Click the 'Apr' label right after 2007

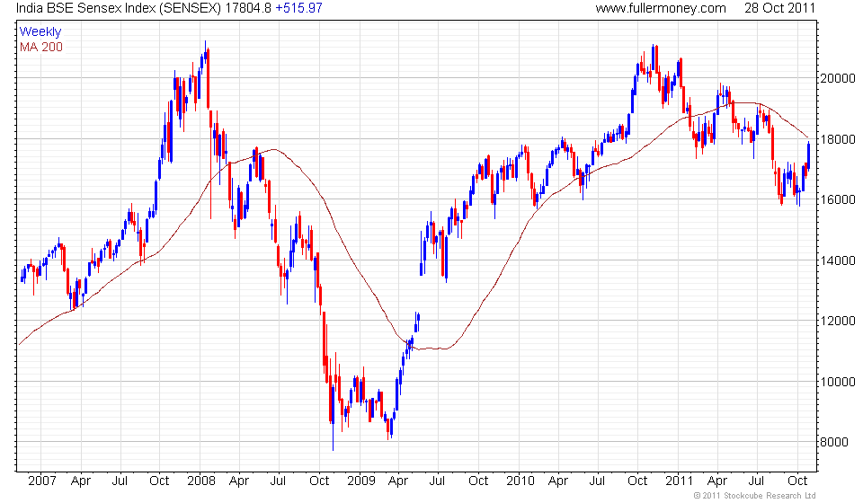pyautogui.click(x=81, y=481)
